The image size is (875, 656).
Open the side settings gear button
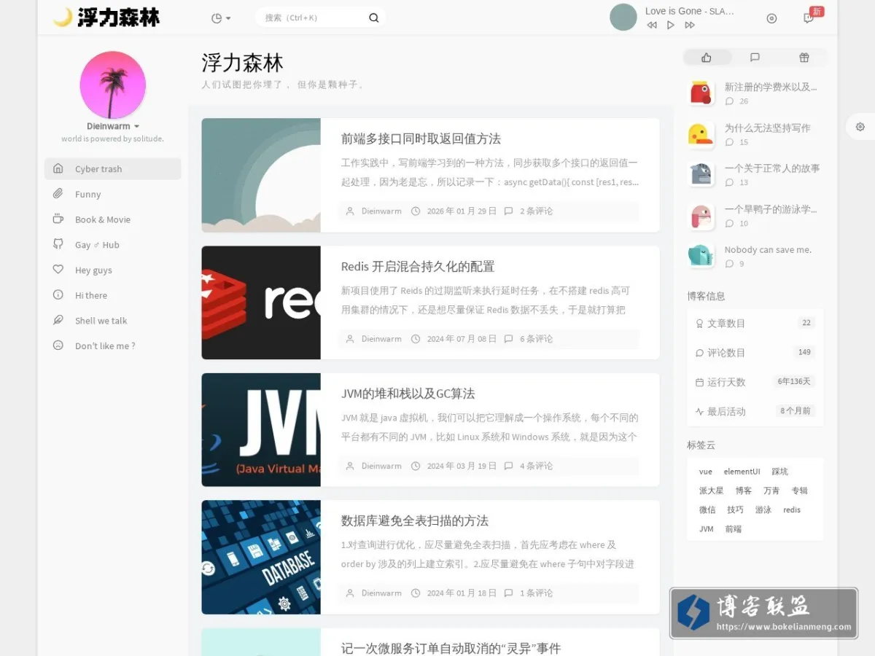[860, 127]
